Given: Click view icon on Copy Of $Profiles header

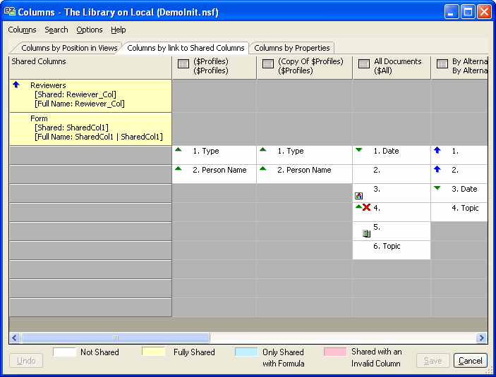Looking at the screenshot, I should pos(267,64).
